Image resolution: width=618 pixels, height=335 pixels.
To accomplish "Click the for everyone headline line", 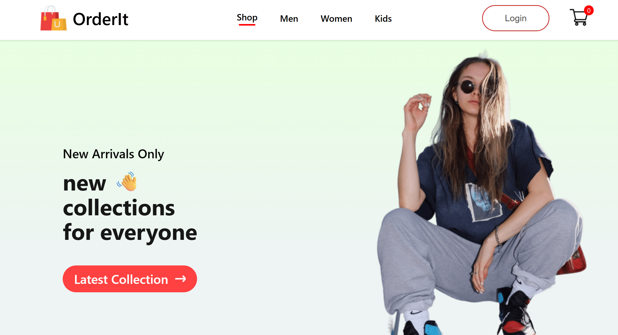I will [x=130, y=233].
